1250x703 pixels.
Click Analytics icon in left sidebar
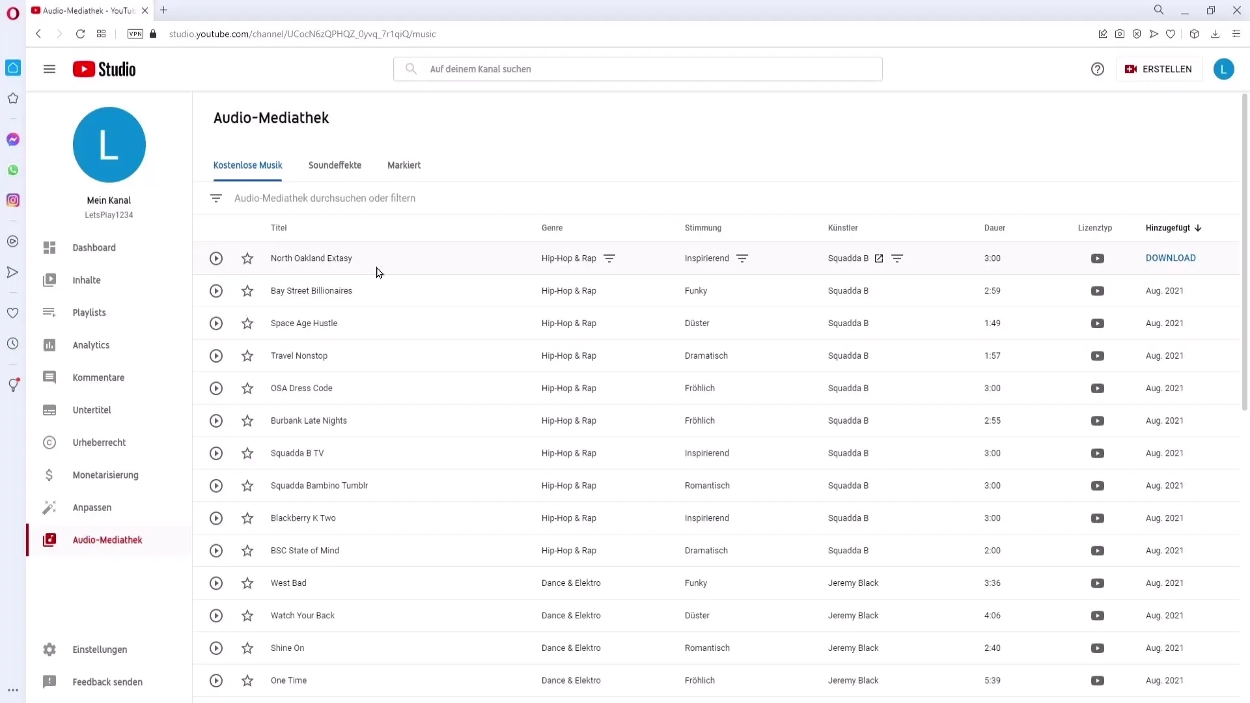click(49, 344)
